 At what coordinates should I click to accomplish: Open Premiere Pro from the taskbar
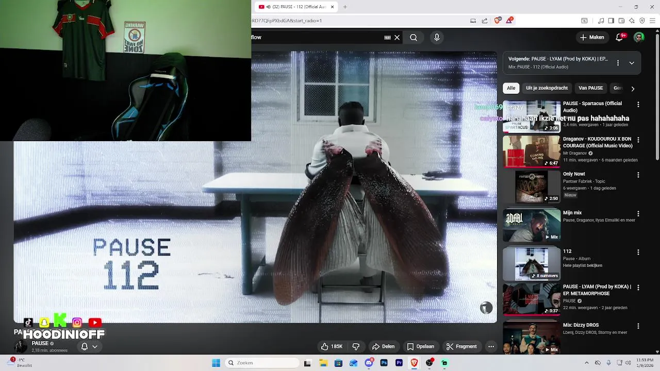pyautogui.click(x=399, y=363)
